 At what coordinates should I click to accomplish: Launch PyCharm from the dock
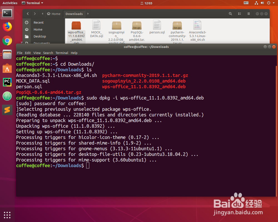7,82
